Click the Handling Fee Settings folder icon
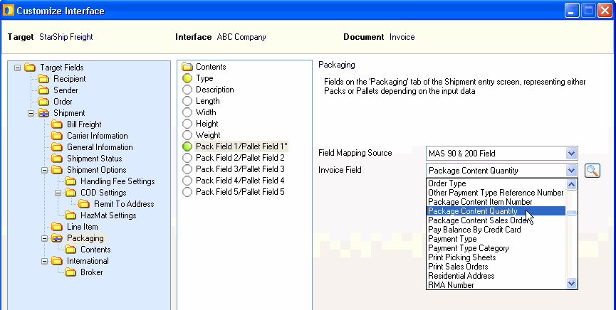The width and height of the screenshot is (616, 310). click(x=71, y=181)
